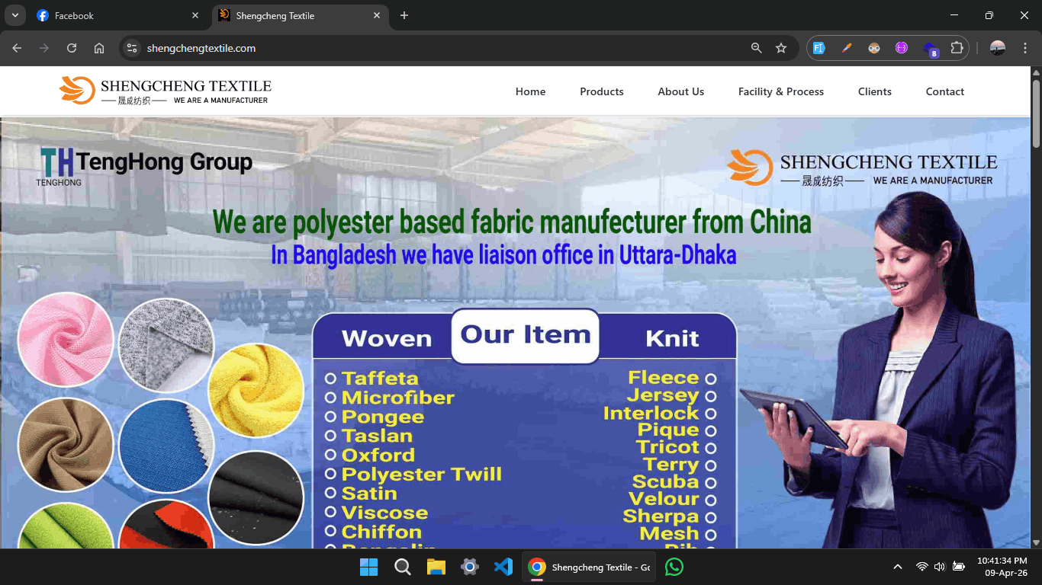
Task: Select the Chrome Shengcheng Textile taskbar button
Action: tap(589, 567)
